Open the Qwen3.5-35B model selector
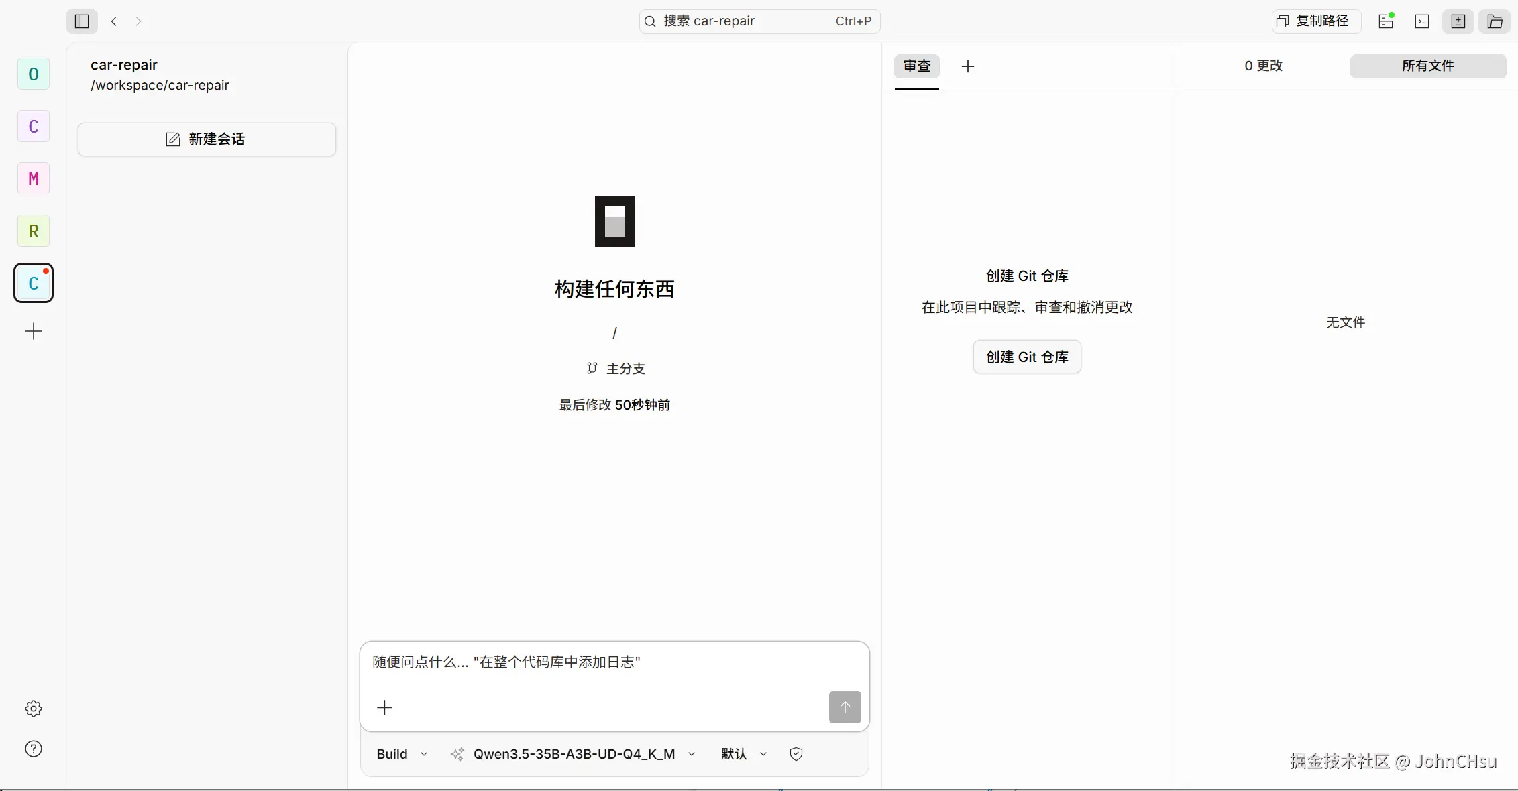The height and width of the screenshot is (791, 1518). 574,754
